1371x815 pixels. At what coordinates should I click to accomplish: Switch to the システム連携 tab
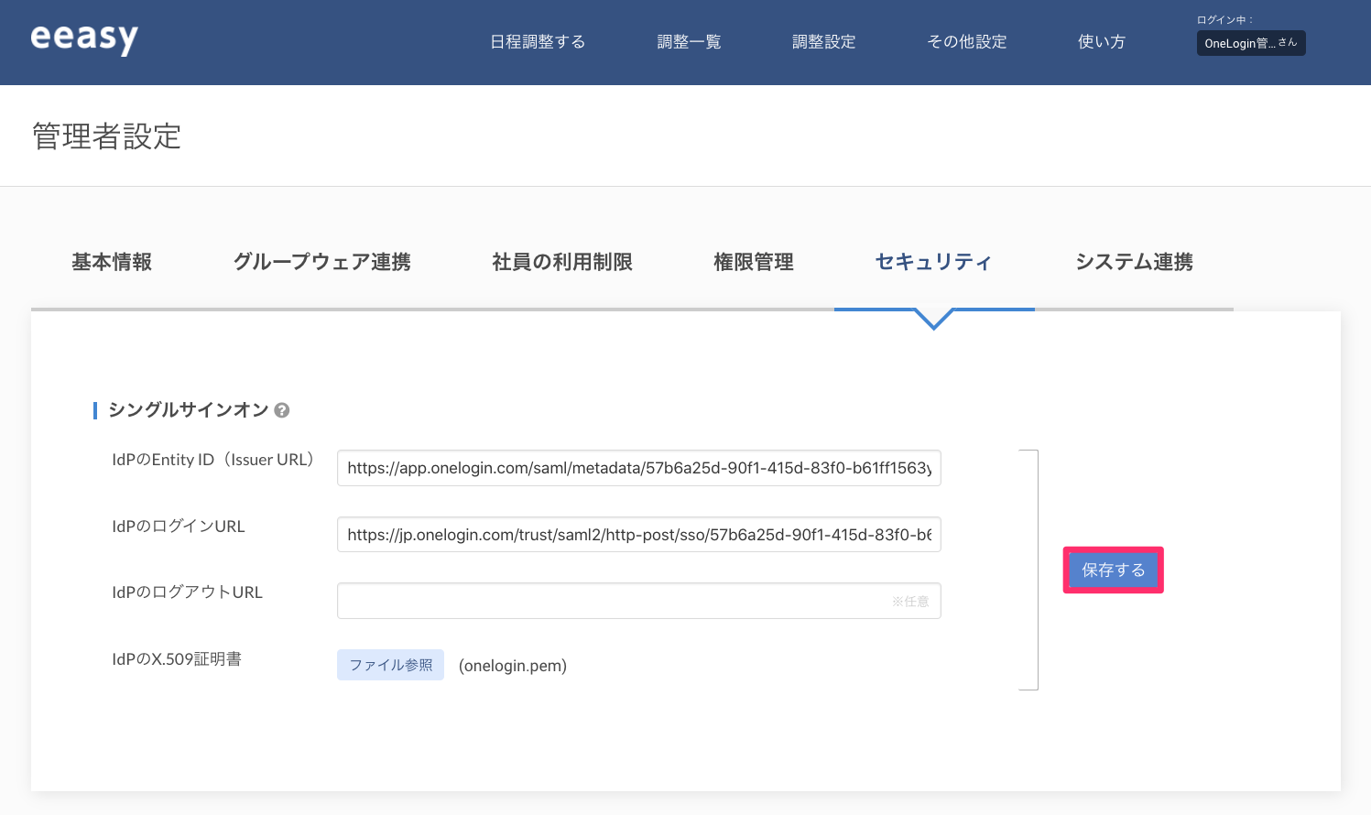coord(1134,262)
